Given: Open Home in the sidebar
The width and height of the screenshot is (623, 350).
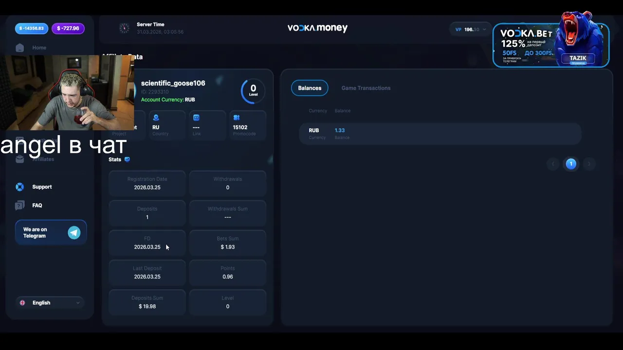Looking at the screenshot, I should click(x=39, y=48).
